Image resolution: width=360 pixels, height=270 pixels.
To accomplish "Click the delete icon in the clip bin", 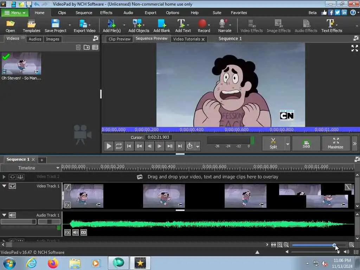I will tap(78, 47).
